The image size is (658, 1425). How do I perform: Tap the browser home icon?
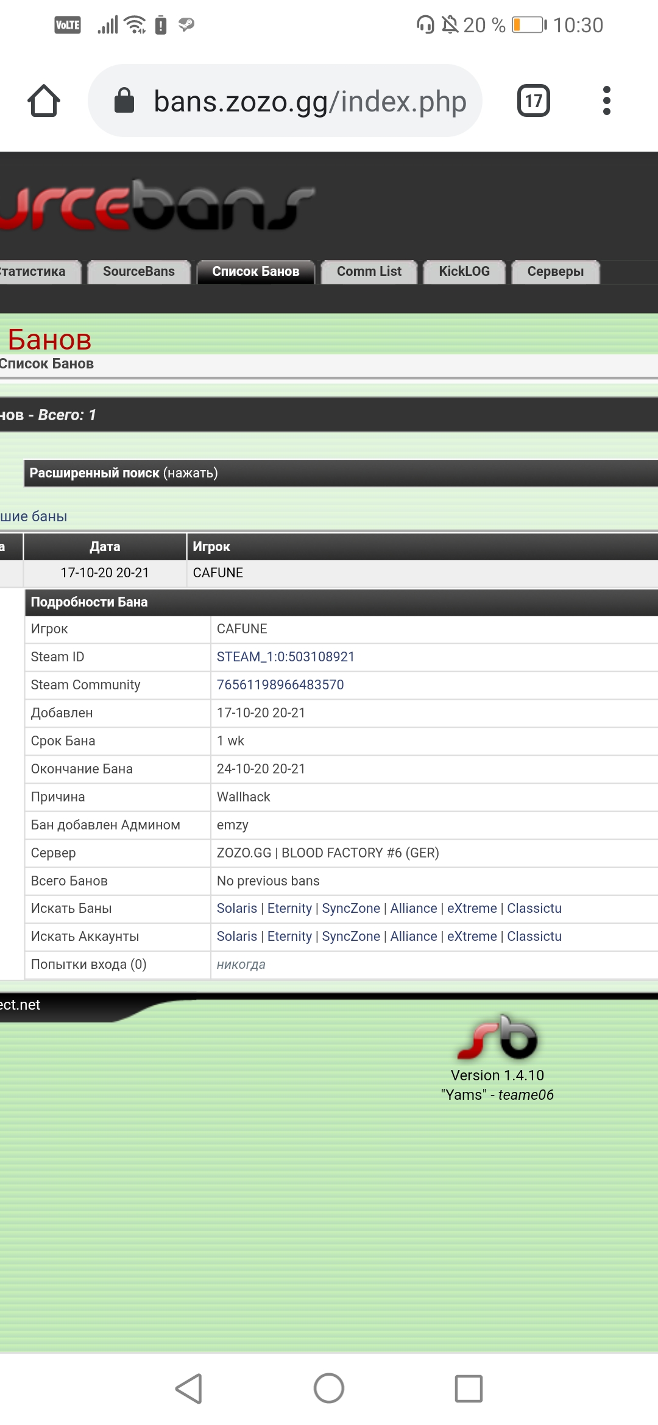click(x=44, y=100)
